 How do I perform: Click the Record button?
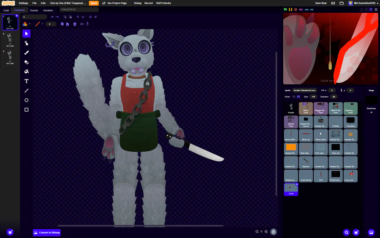pos(149,3)
